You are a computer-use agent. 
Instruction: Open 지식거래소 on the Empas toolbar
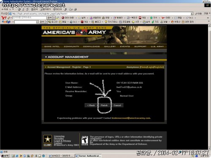coord(111,22)
